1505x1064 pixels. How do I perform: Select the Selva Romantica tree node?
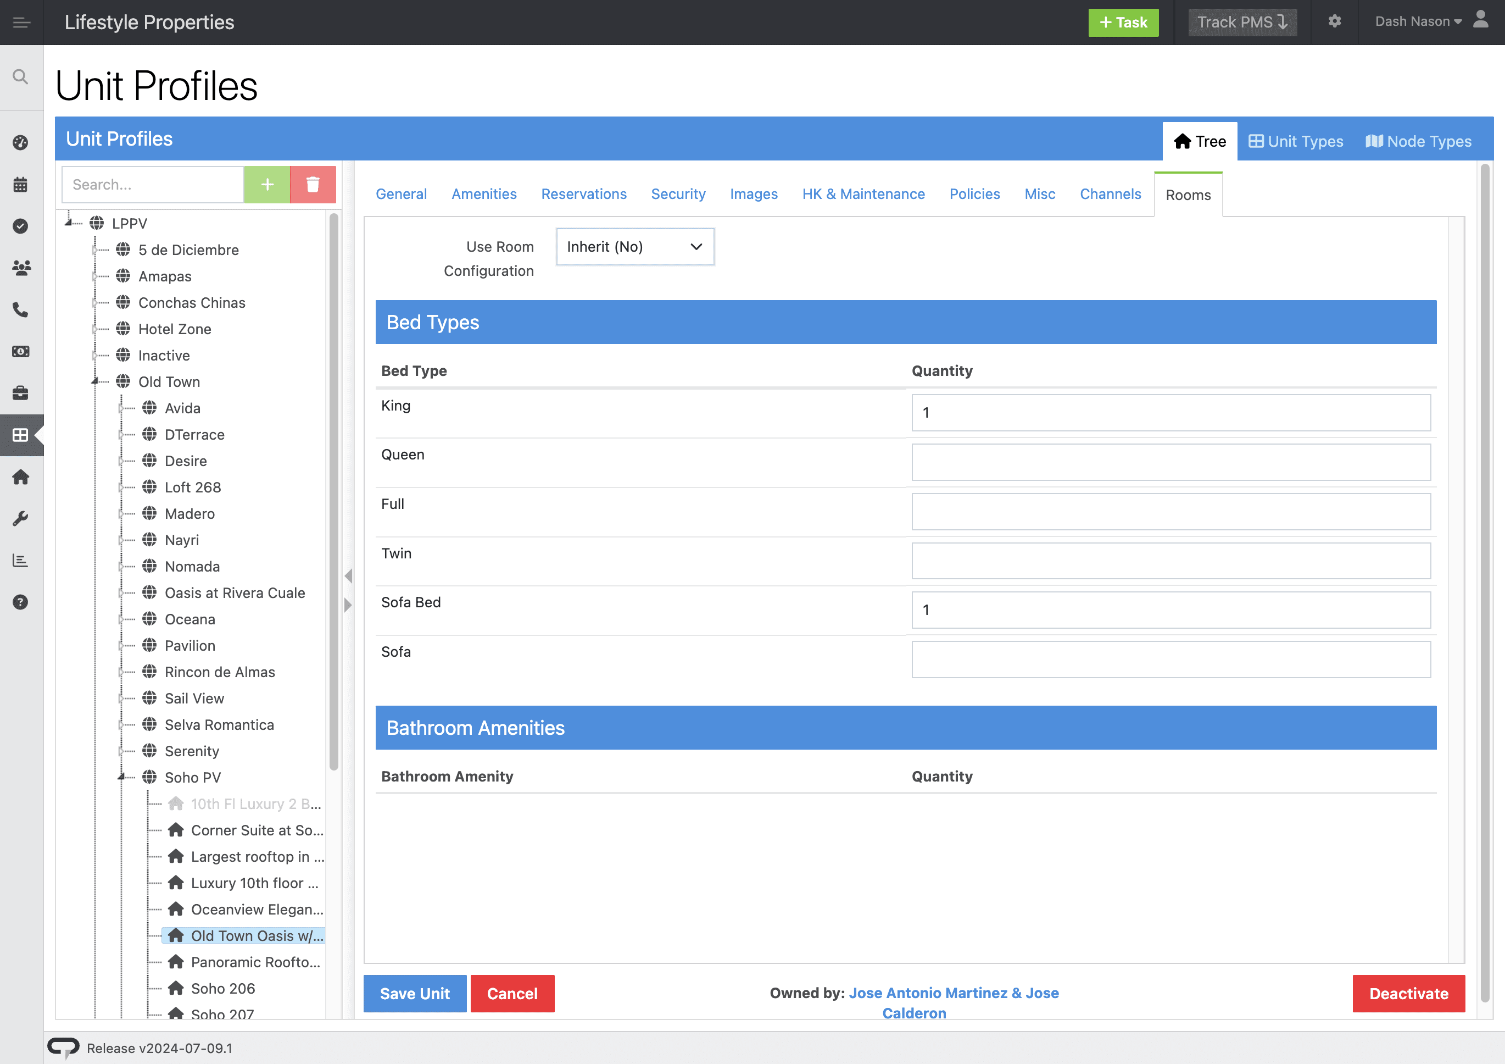(x=219, y=724)
